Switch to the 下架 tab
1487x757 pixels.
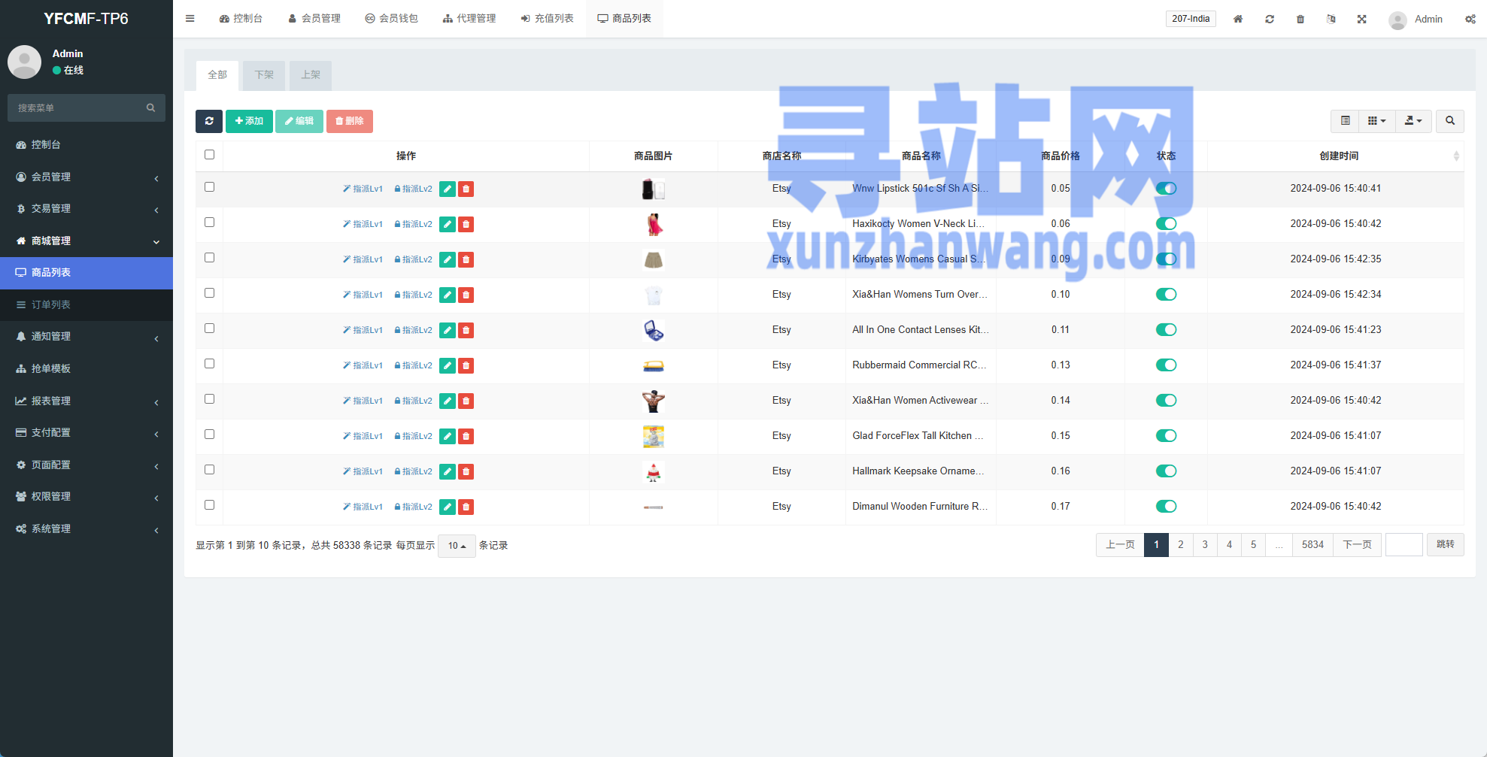coord(264,75)
